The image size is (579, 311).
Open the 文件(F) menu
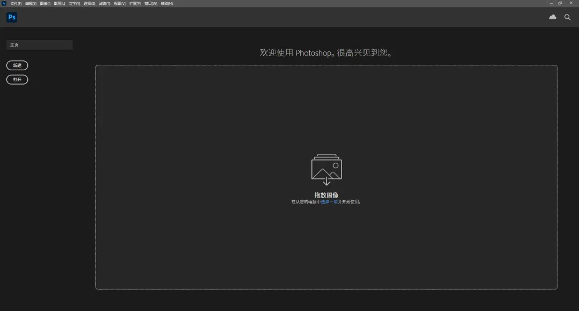pyautogui.click(x=16, y=3)
